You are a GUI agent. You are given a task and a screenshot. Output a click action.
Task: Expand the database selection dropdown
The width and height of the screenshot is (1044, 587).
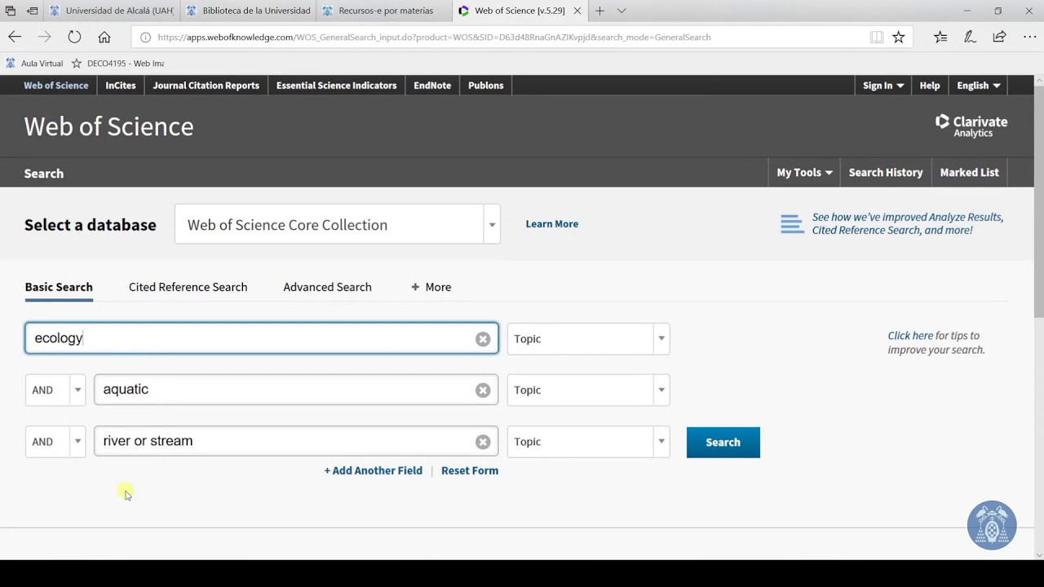491,224
